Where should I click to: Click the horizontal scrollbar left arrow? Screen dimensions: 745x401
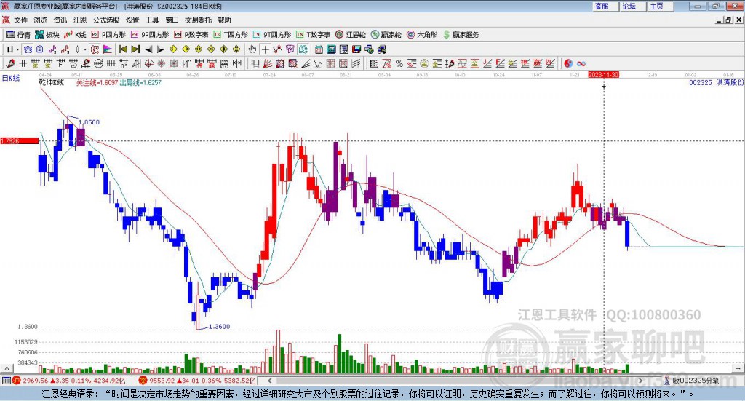[269, 381]
